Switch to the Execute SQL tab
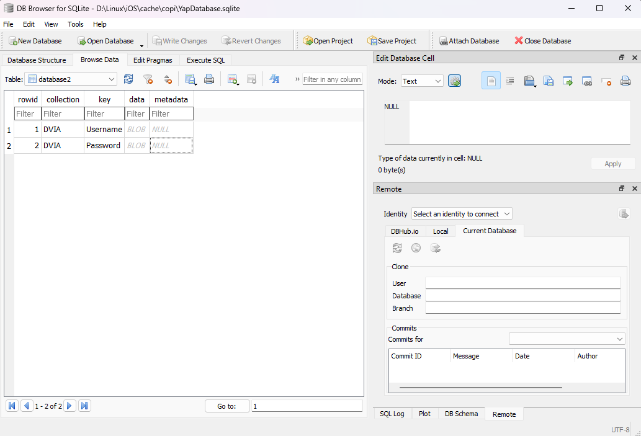This screenshot has width=641, height=436. pos(205,60)
